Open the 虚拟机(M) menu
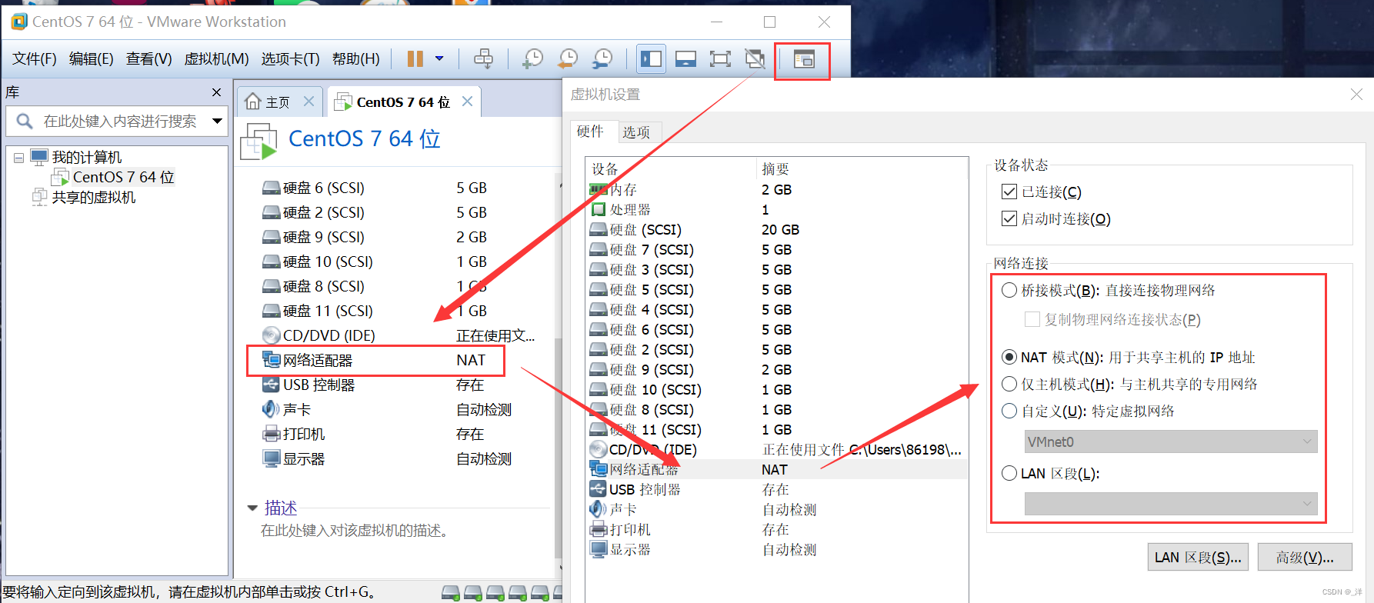The width and height of the screenshot is (1374, 603). 216,59
